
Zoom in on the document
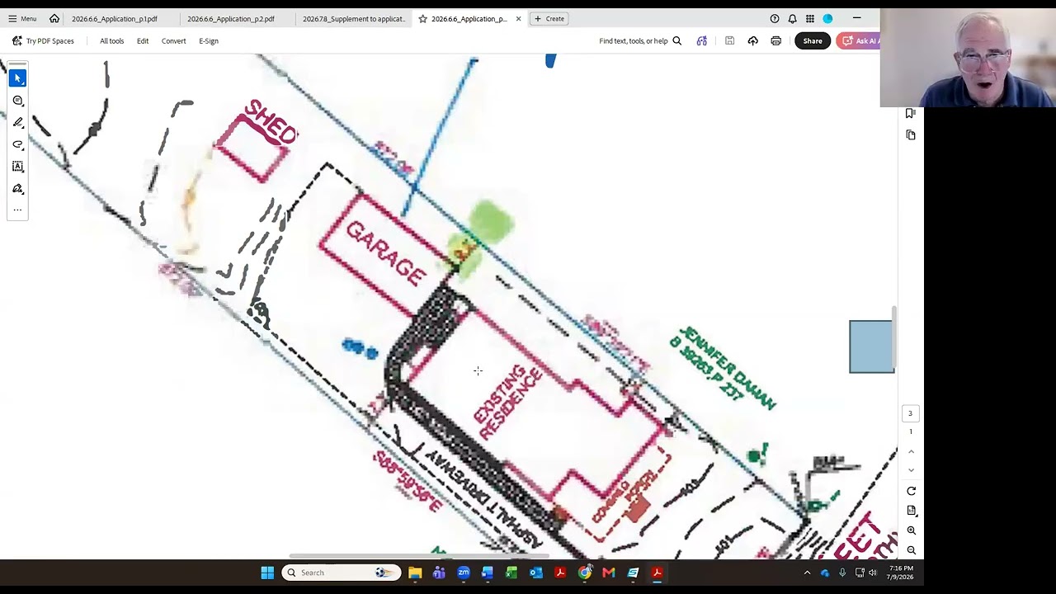click(x=911, y=530)
